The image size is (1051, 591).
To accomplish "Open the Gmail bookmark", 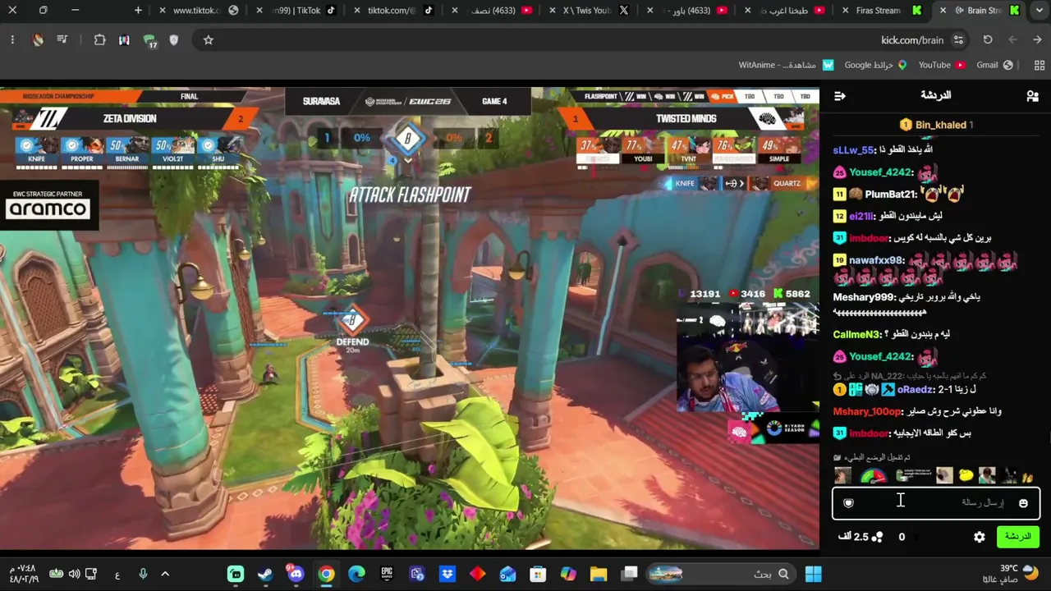I will [994, 65].
